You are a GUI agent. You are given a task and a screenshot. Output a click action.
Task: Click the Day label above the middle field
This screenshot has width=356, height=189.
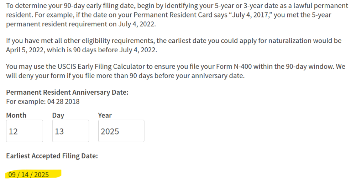(x=58, y=115)
